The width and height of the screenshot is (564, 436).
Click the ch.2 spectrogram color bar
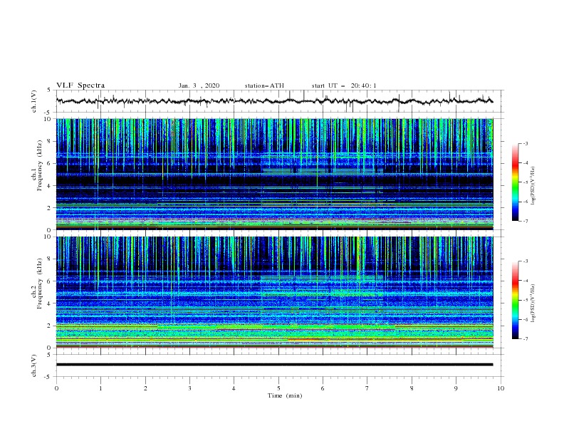point(516,300)
